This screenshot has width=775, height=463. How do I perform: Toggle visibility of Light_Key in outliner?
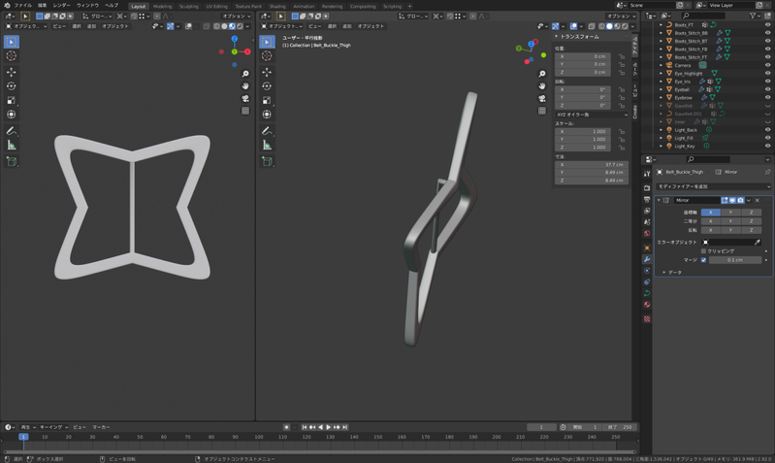pos(767,146)
